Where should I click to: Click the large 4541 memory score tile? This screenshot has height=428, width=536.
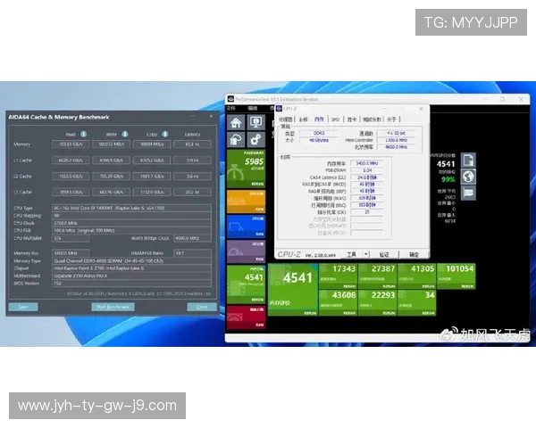tap(297, 279)
